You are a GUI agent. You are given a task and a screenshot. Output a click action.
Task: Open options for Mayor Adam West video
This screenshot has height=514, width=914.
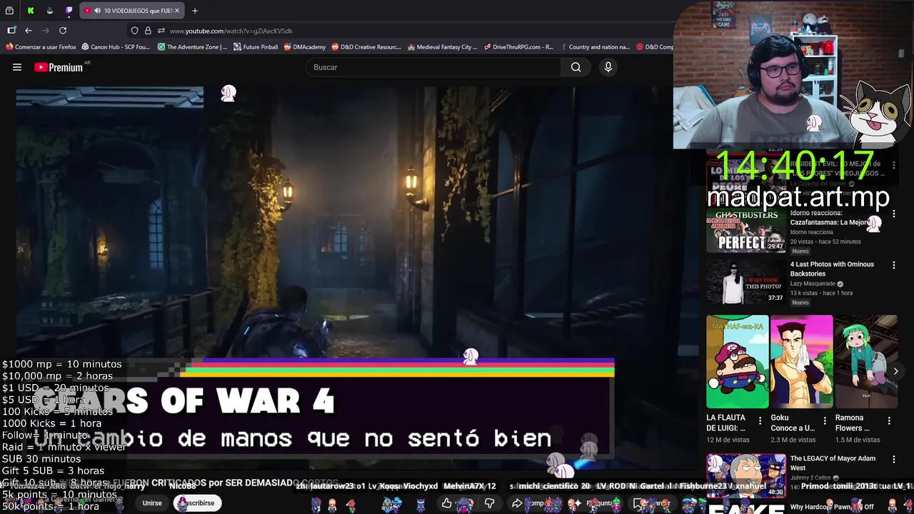pyautogui.click(x=893, y=460)
